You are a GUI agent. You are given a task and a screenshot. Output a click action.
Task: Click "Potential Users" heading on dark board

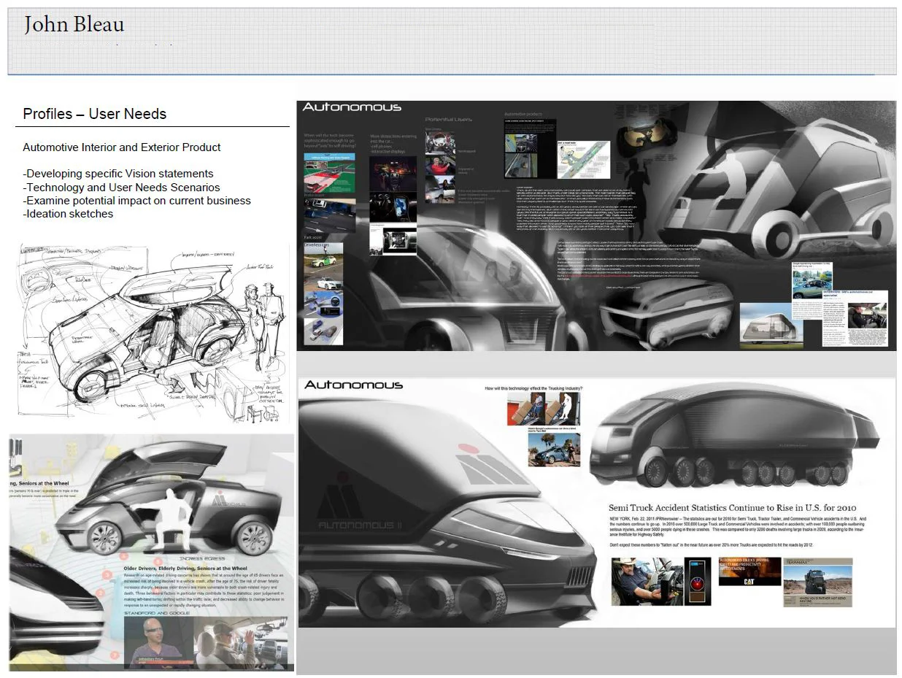coord(448,119)
